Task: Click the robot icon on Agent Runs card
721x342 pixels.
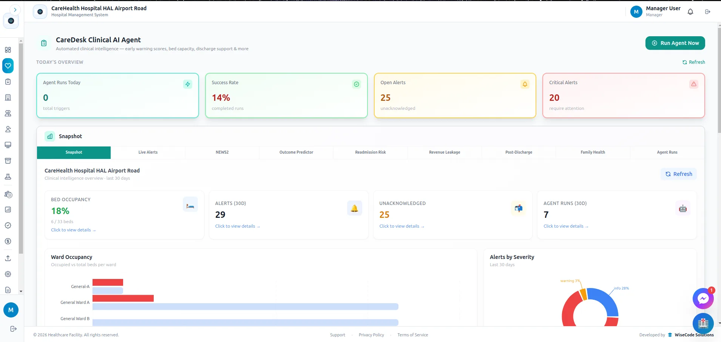Action: tap(683, 208)
